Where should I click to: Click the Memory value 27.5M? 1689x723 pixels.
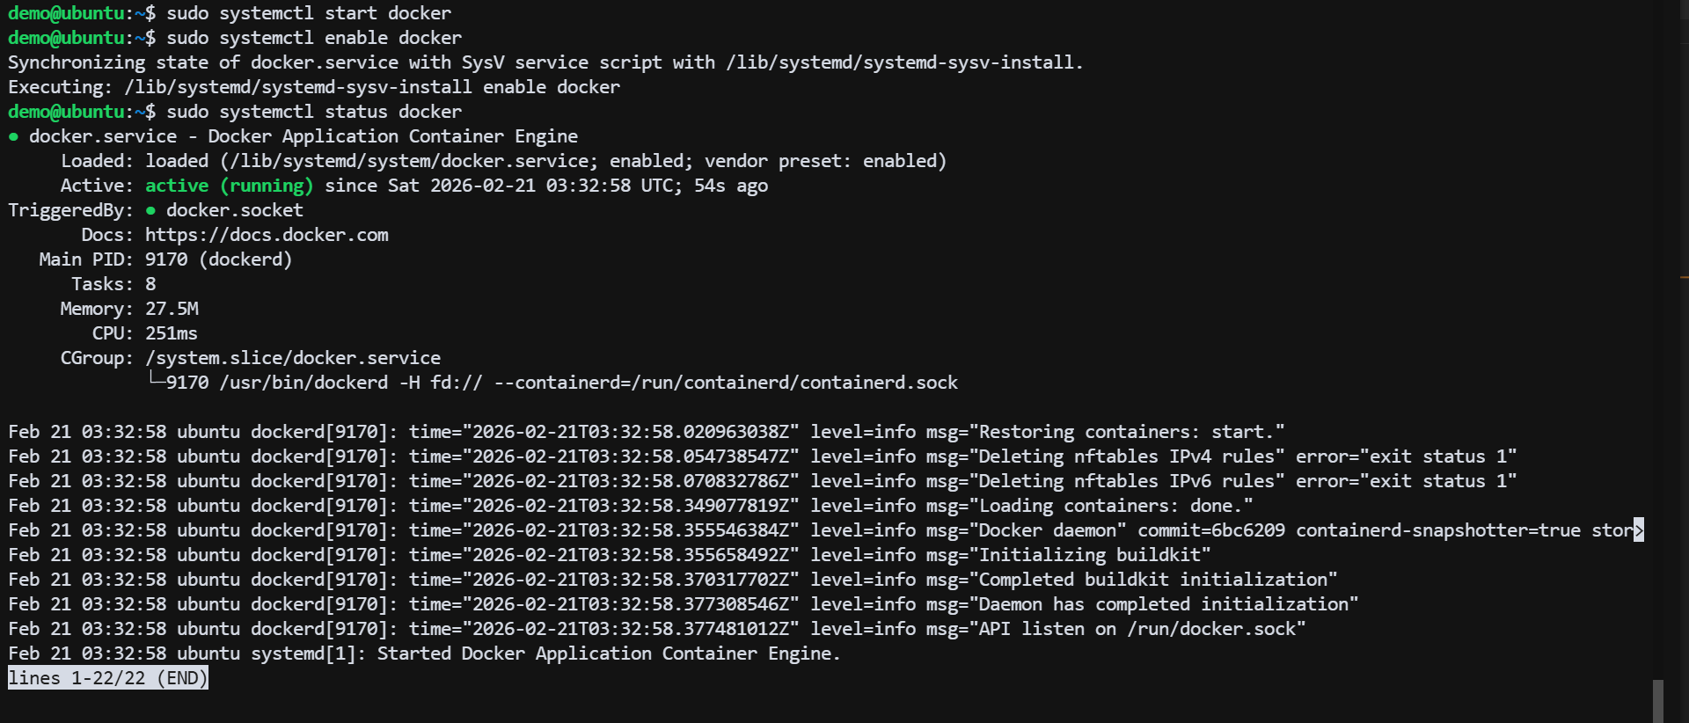coord(172,309)
